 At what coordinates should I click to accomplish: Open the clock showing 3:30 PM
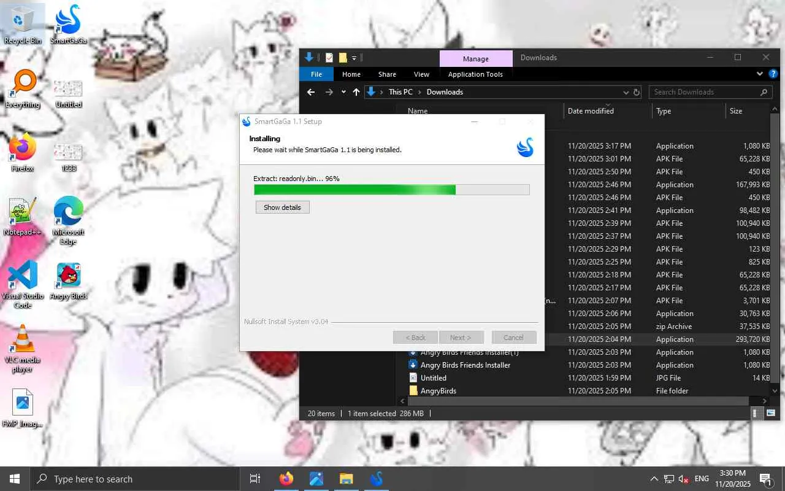click(732, 479)
